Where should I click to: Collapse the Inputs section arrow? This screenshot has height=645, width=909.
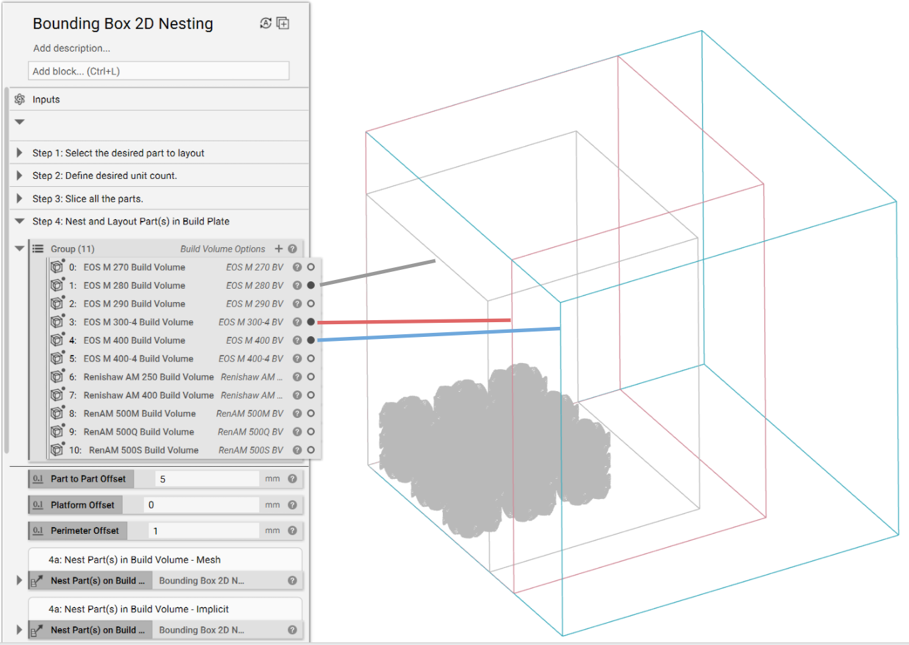pyautogui.click(x=19, y=122)
